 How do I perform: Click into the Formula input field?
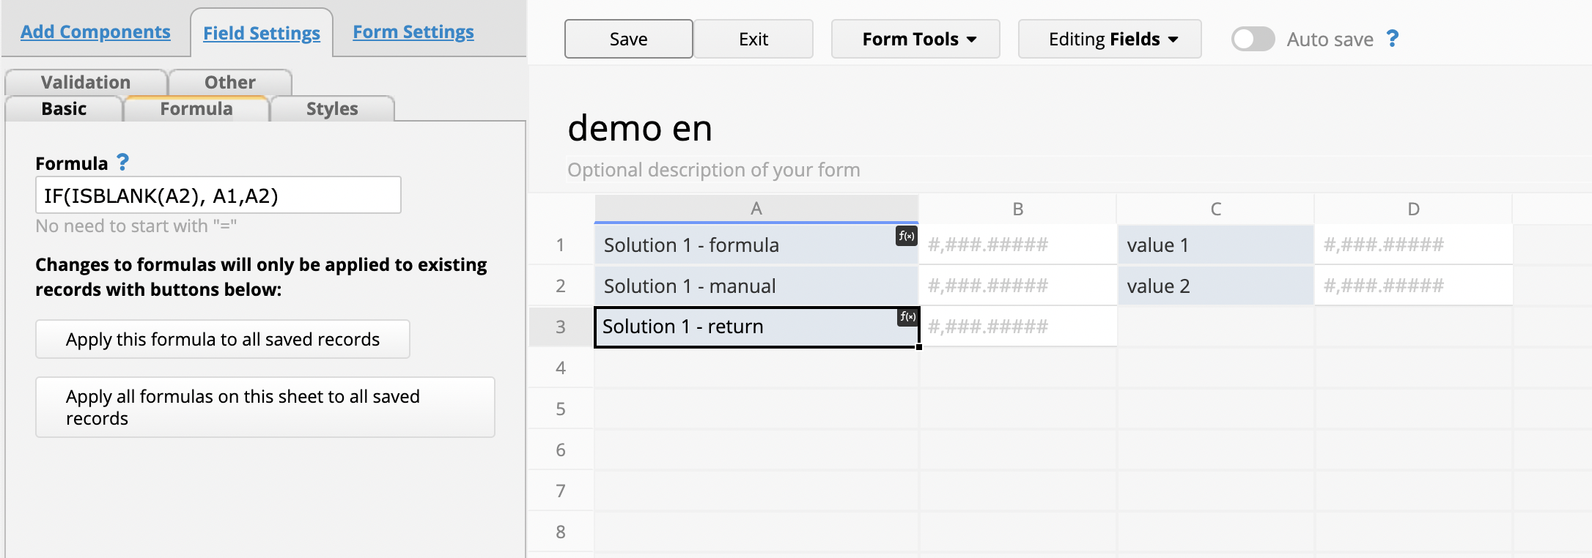(218, 196)
